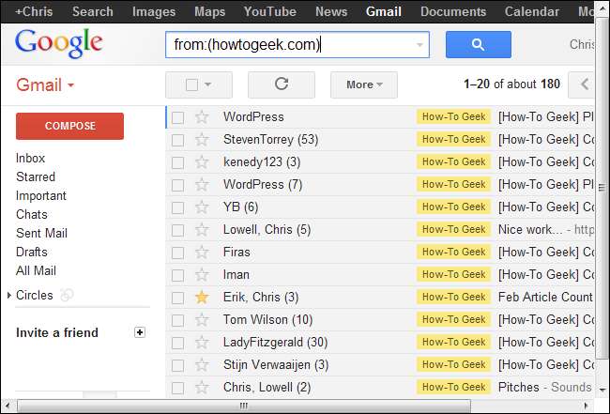Image resolution: width=610 pixels, height=414 pixels.
Task: Tick the checkbox for kenedy123 (3)
Action: 177,162
